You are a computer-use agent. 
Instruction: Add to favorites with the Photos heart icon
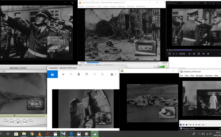87,74
